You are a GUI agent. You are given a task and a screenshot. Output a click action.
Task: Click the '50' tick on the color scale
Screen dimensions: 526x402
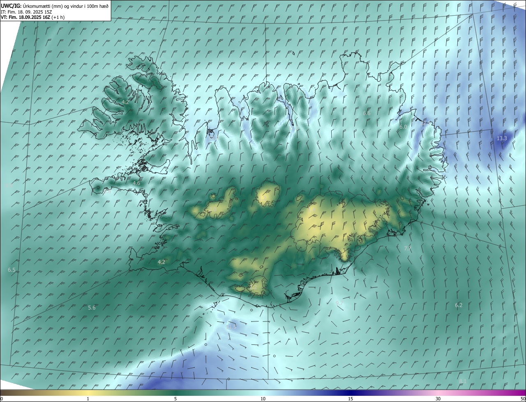(x=523, y=399)
